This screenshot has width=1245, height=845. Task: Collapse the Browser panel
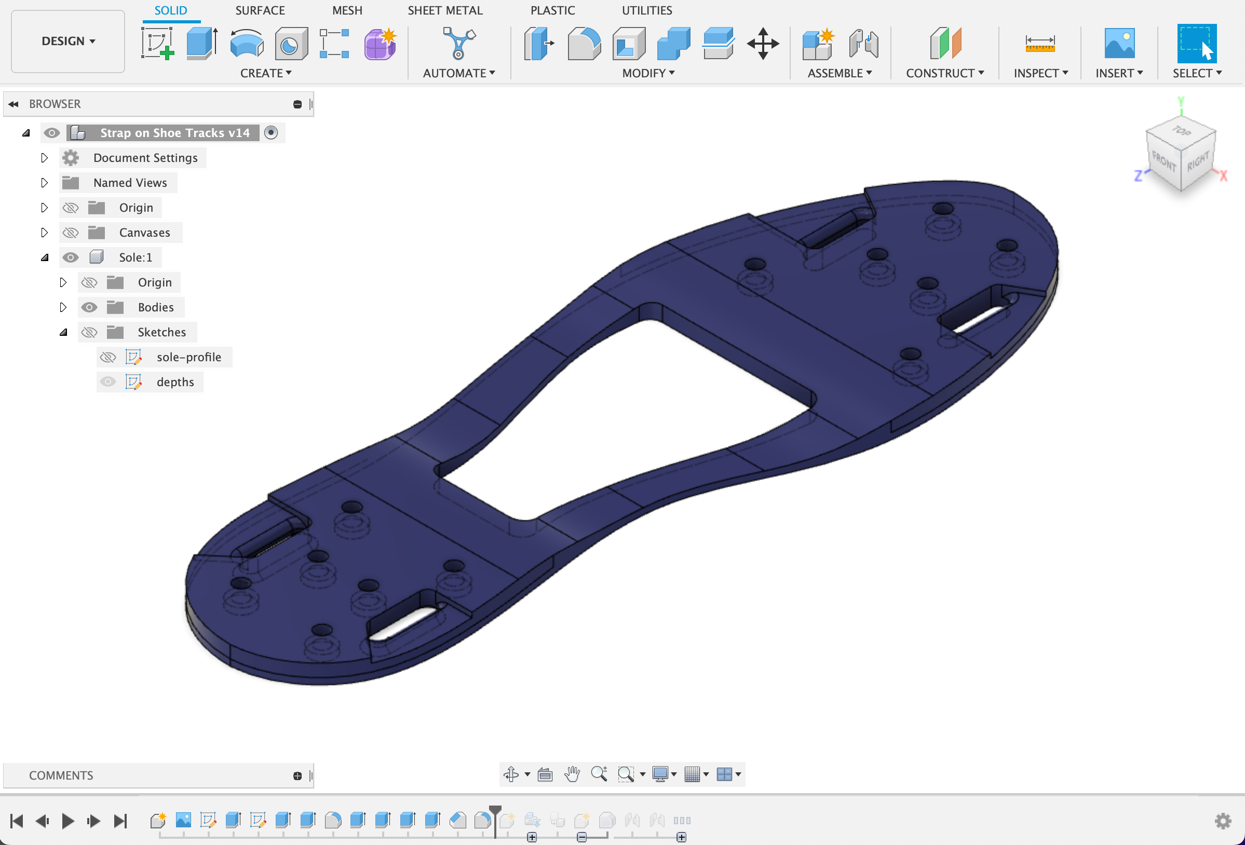(x=13, y=103)
